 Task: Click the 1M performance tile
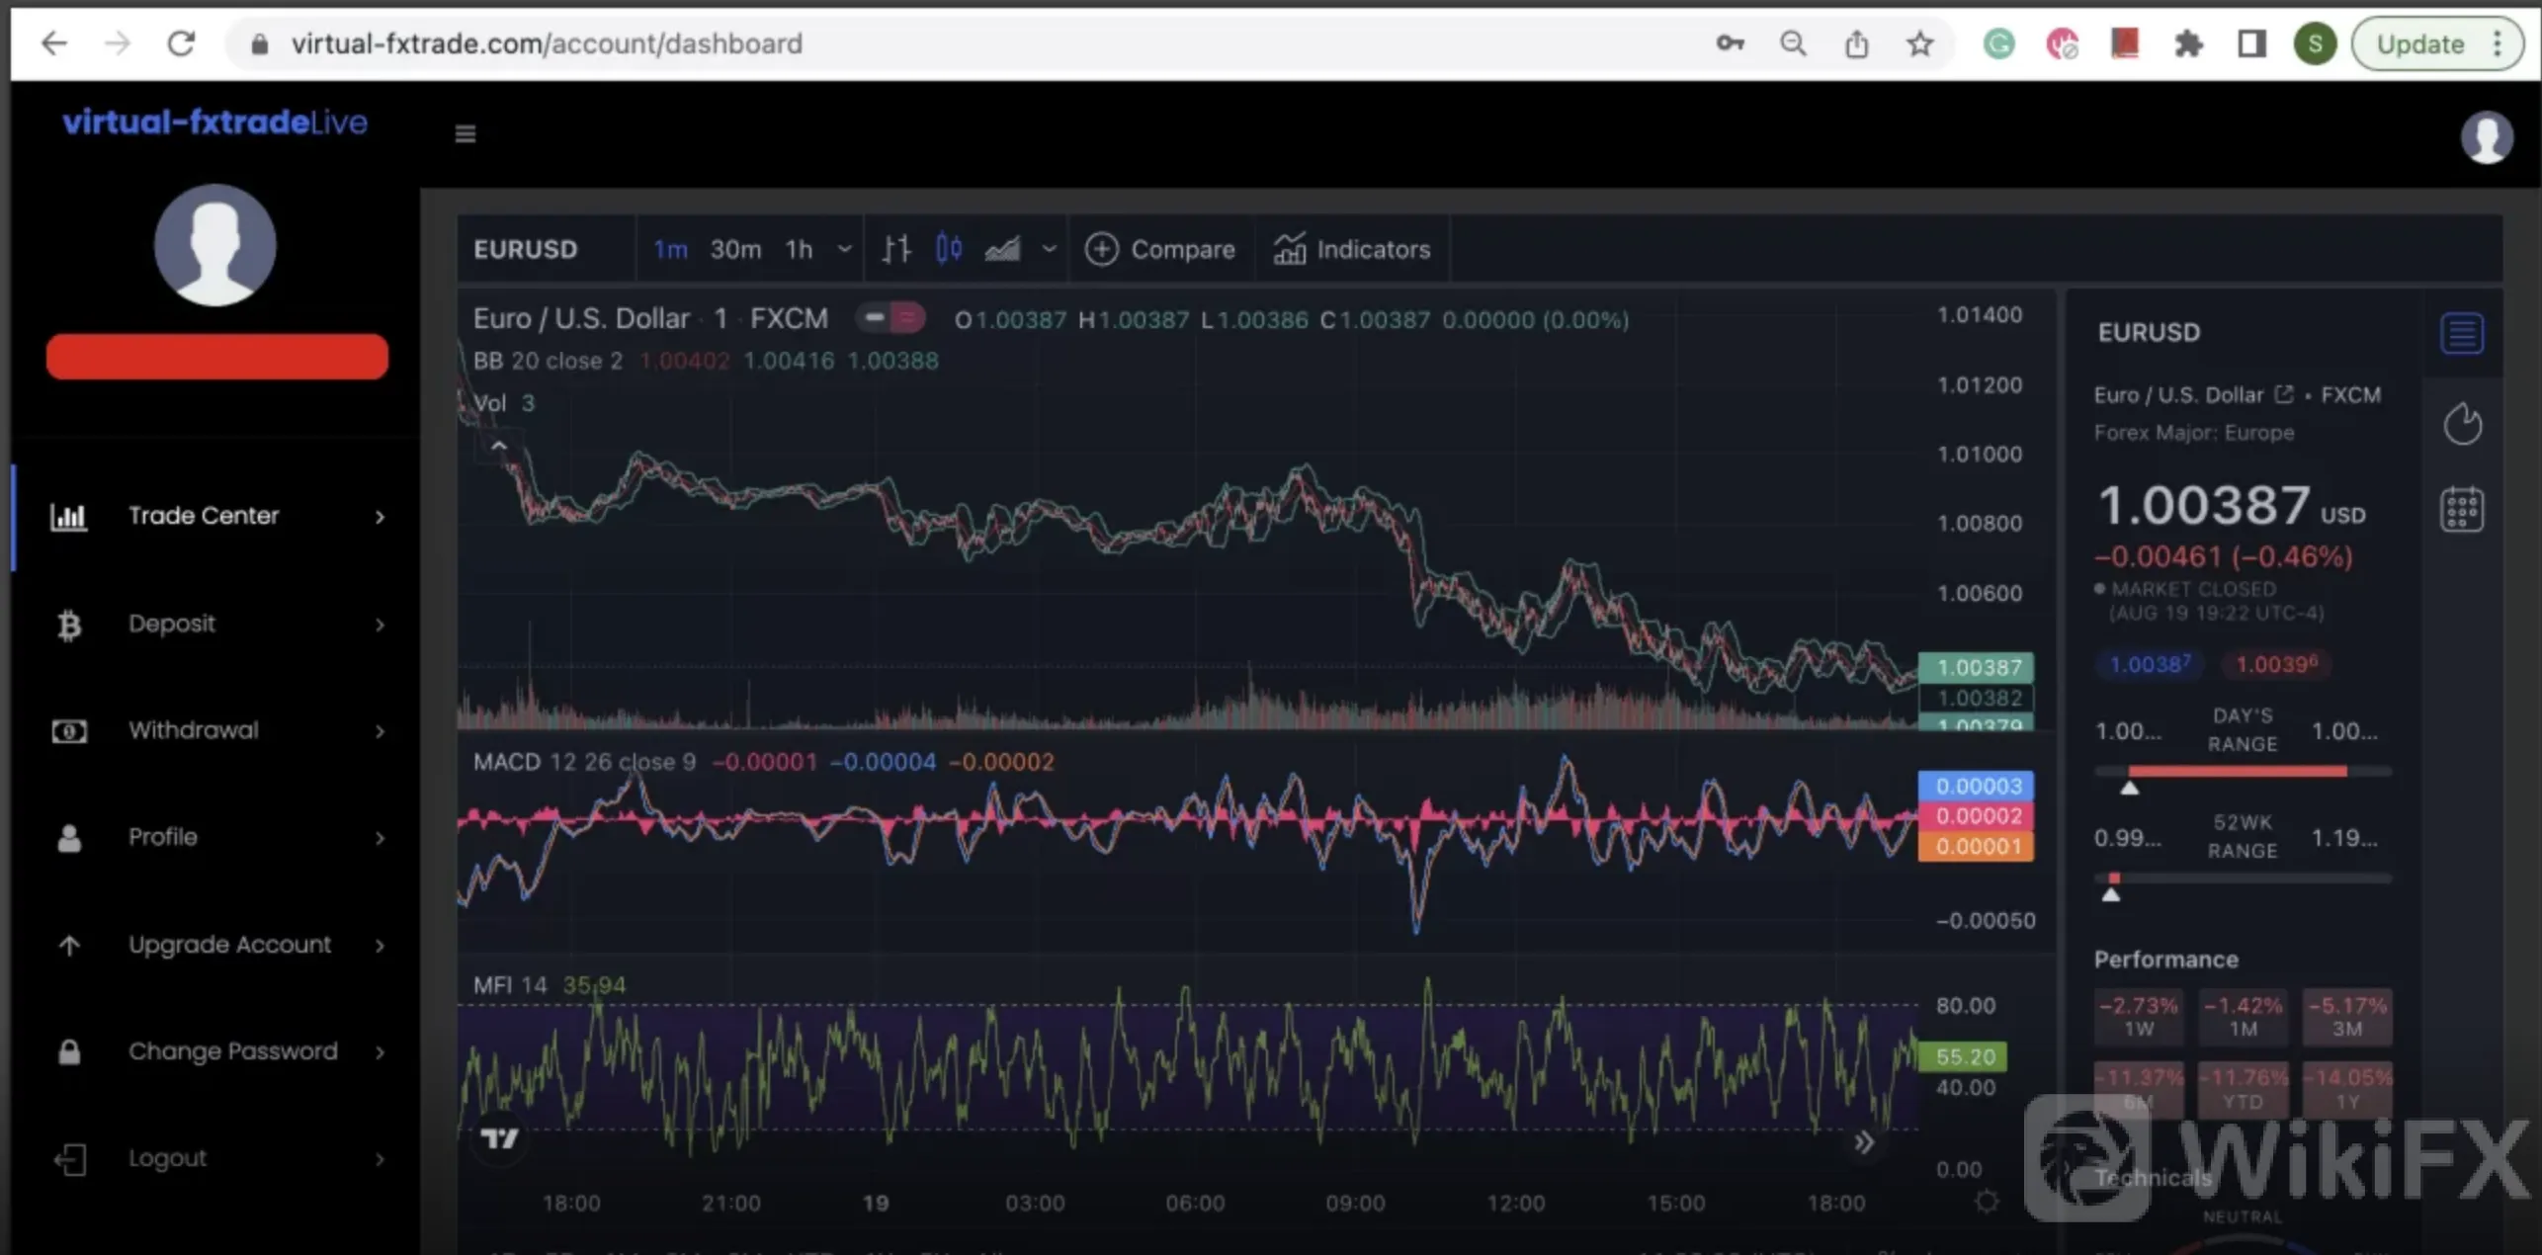pyautogui.click(x=2244, y=1017)
